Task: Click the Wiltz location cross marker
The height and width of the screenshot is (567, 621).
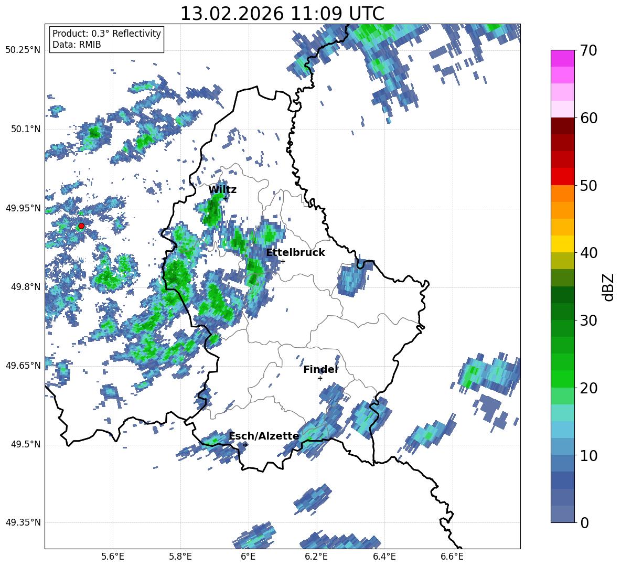Action: [226, 198]
